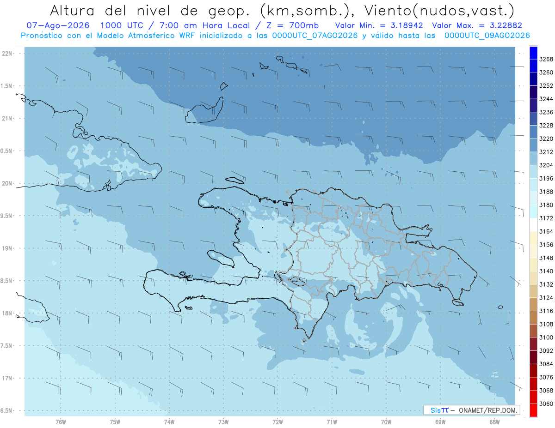
Task: Click the '19N' latitude label
Action: (7, 248)
